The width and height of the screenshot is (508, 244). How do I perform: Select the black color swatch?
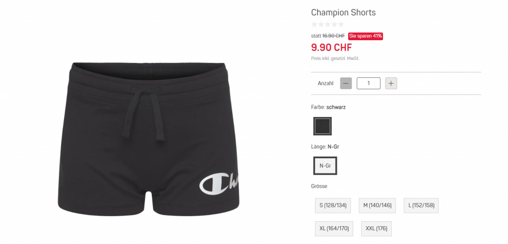tap(322, 126)
